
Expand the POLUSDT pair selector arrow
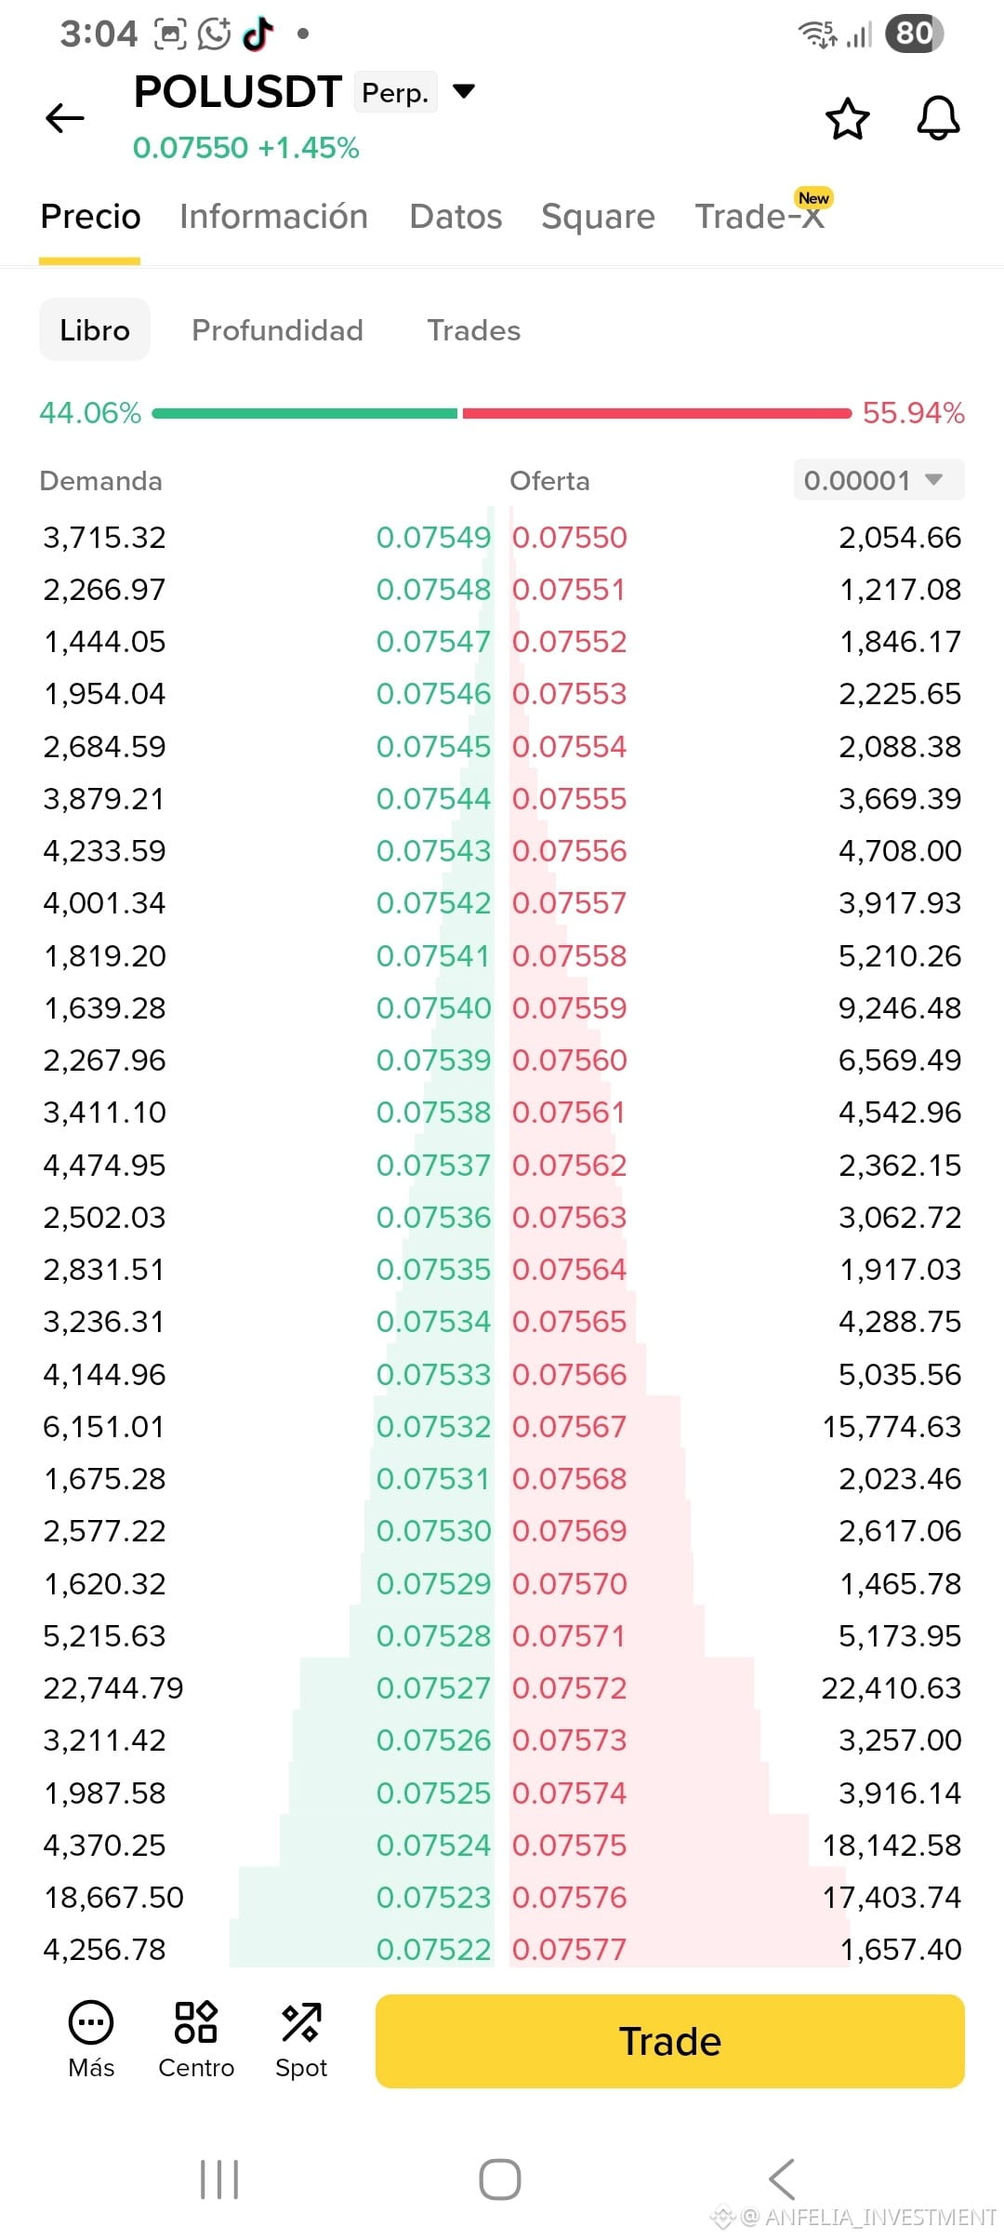pyautogui.click(x=464, y=91)
